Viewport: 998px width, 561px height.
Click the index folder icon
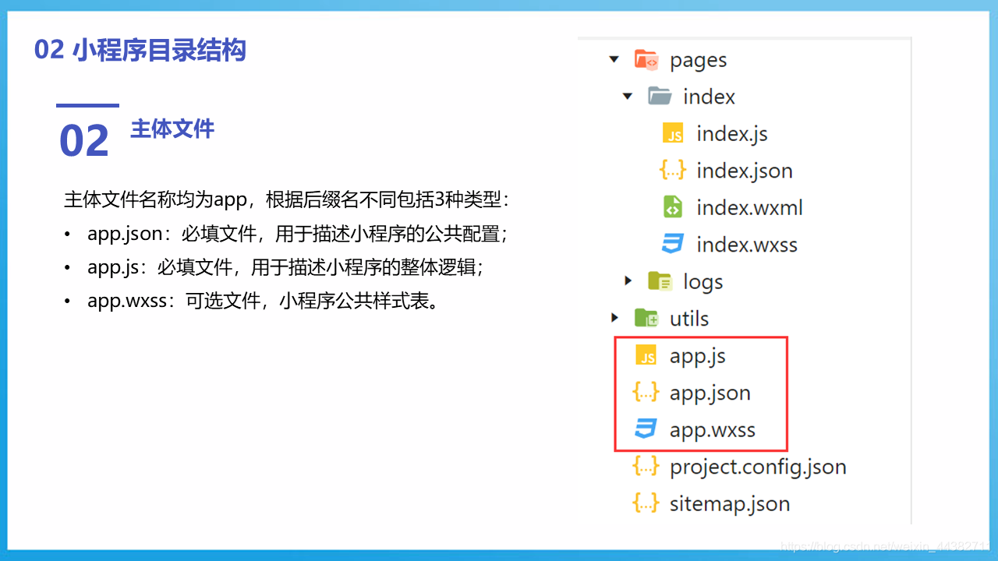click(x=660, y=96)
